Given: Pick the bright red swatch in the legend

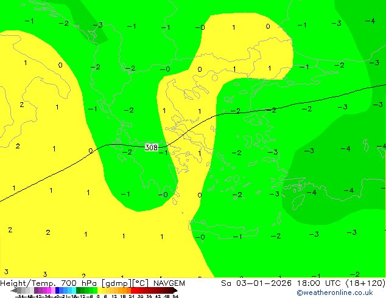Looking at the screenshot, I should tap(133, 291).
